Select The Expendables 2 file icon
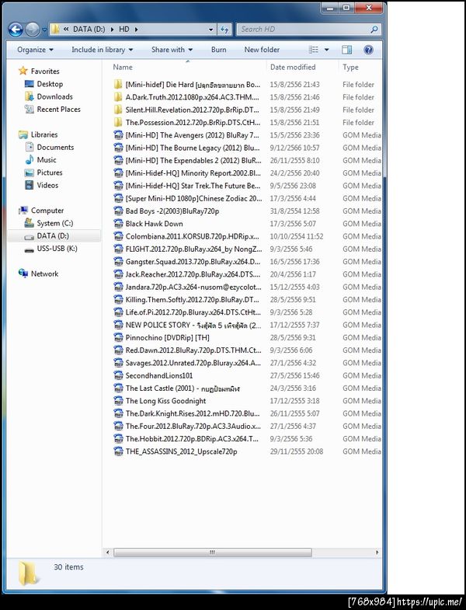The image size is (466, 610). (x=118, y=160)
